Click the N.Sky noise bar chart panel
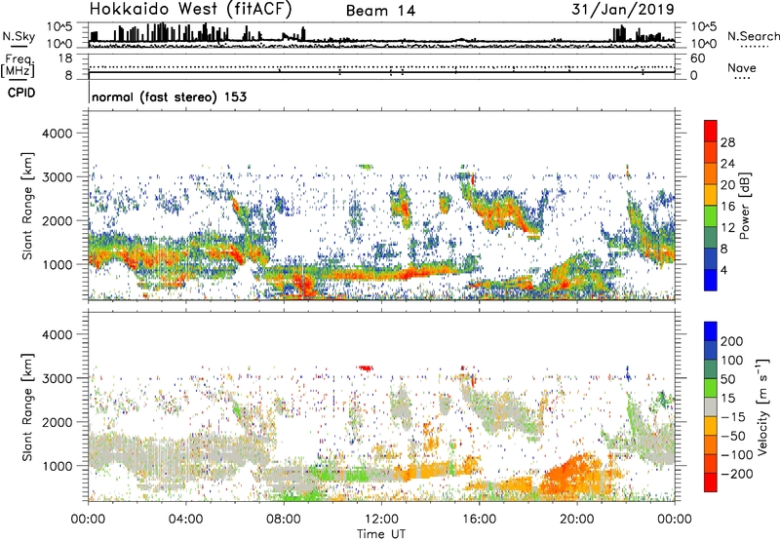This screenshot has height=540, width=780. click(x=381, y=35)
